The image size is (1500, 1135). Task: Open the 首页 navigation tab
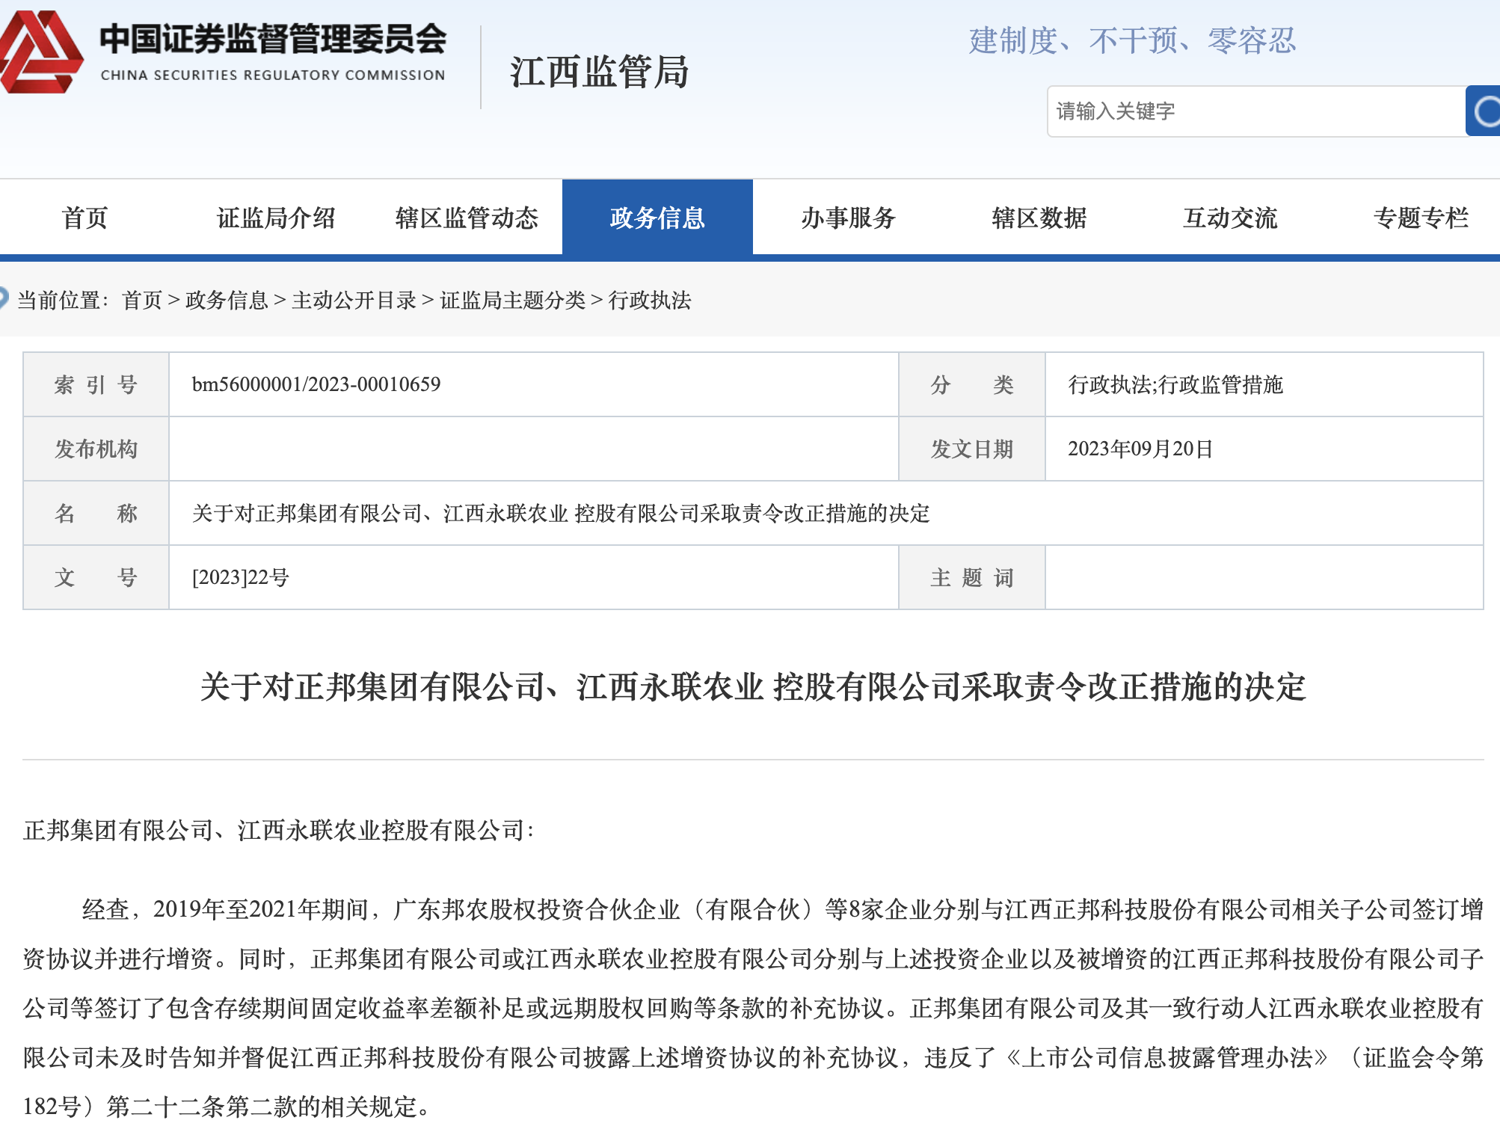[x=84, y=218]
